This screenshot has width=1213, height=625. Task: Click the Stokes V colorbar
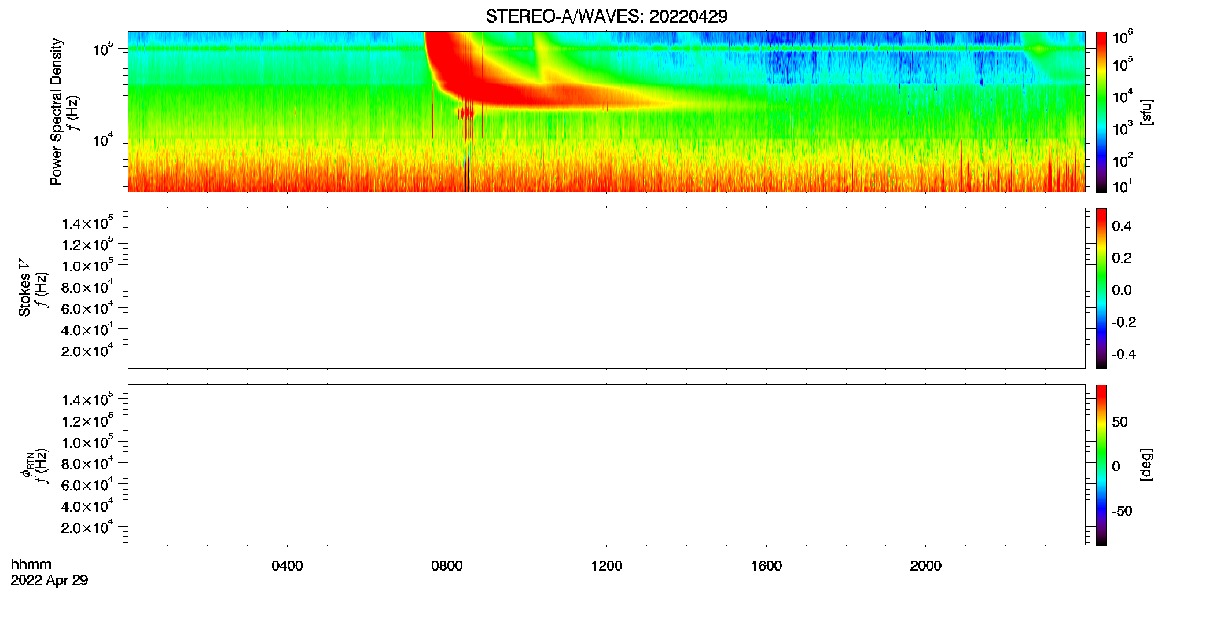[x=1101, y=288]
